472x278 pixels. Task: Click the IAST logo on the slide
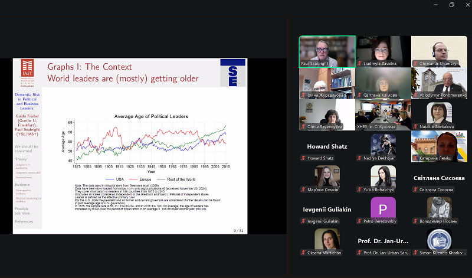27,71
